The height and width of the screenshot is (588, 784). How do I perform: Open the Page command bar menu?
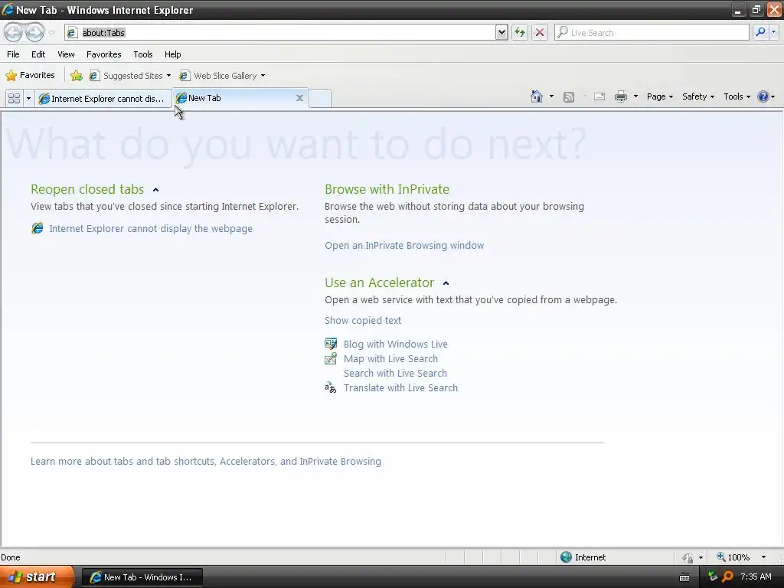pyautogui.click(x=659, y=96)
